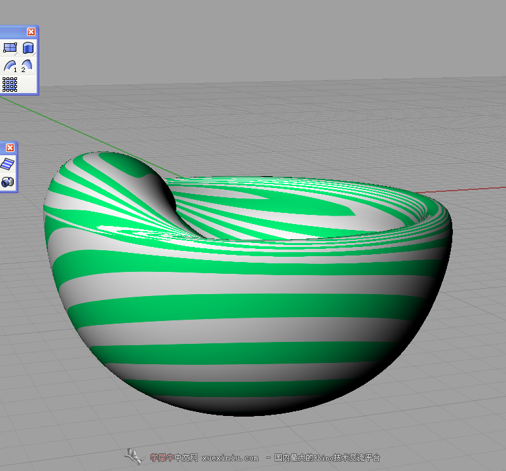Choose the Sweep 1 rail tool
This screenshot has height=471, width=506.
[10, 66]
